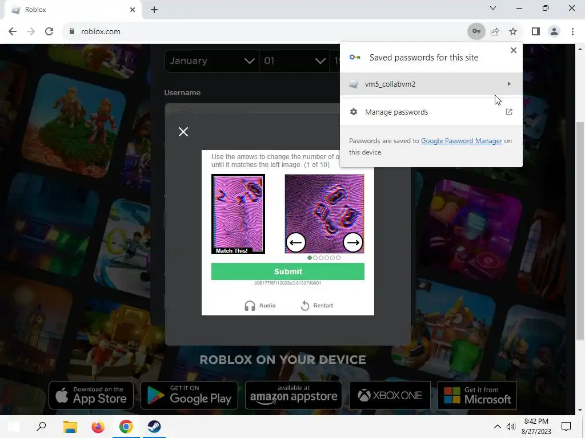Click the Match This reference image
Viewport: 585px width, 438px height.
click(238, 214)
